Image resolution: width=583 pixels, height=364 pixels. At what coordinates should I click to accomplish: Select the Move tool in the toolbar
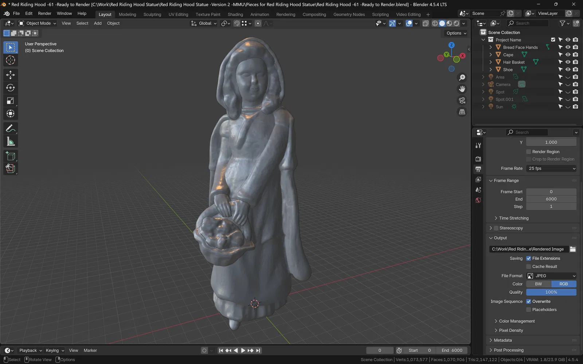[x=10, y=75]
